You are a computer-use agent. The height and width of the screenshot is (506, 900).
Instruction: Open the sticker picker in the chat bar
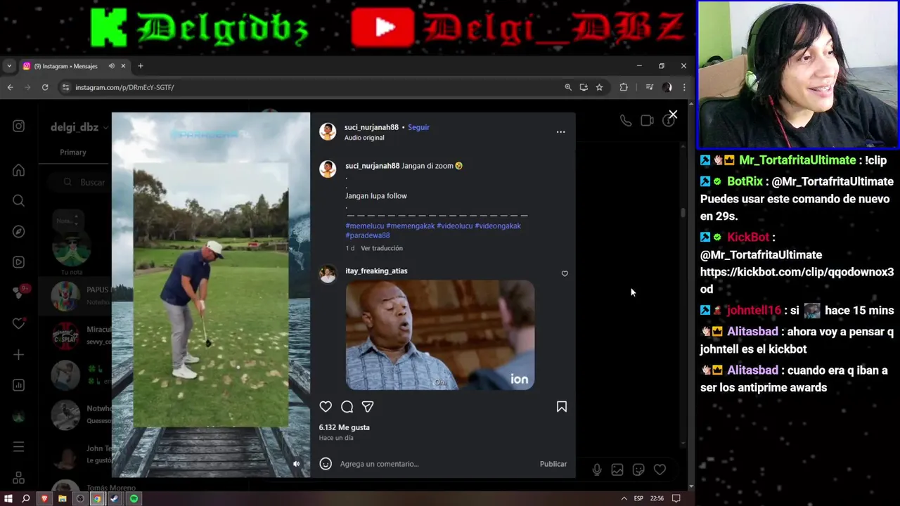click(x=638, y=470)
